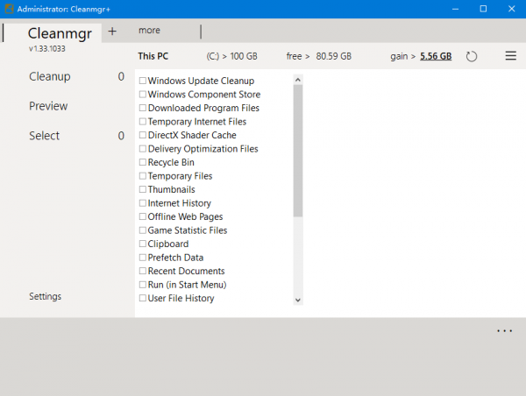Click the Cleanmgr+ app icon in title bar
Image resolution: width=526 pixels, height=396 pixels.
pos(9,9)
